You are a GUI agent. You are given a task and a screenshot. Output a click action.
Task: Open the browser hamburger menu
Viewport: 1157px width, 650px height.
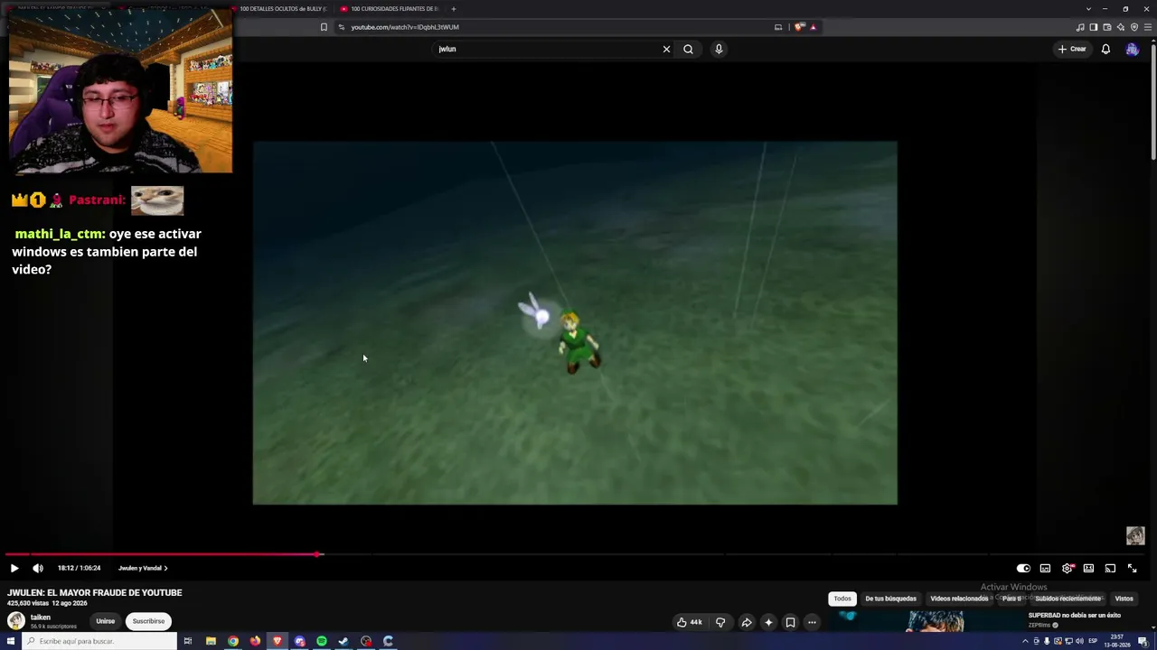click(x=1147, y=27)
